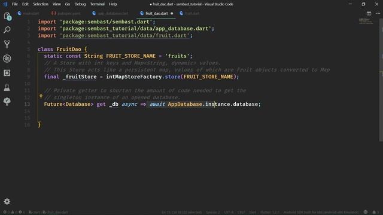Open the tree icon view in activity bar
Screen dimensions: 383x215
(7, 102)
